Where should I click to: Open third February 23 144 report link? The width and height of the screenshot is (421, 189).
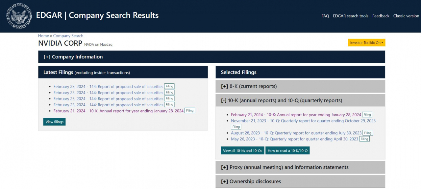[108, 99]
